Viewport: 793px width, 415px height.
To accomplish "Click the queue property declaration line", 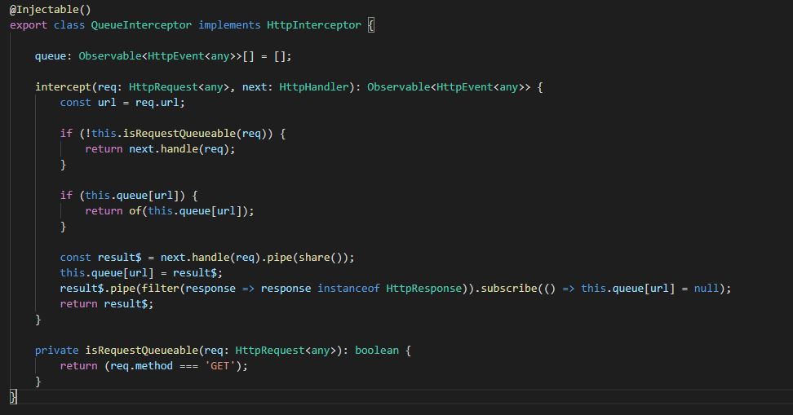I will pyautogui.click(x=163, y=56).
